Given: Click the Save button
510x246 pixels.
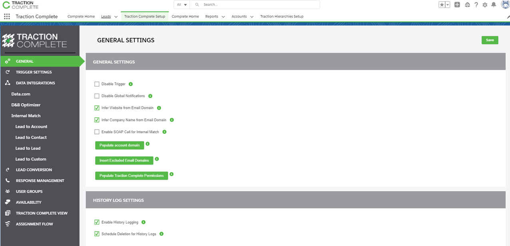Looking at the screenshot, I should click(x=490, y=40).
